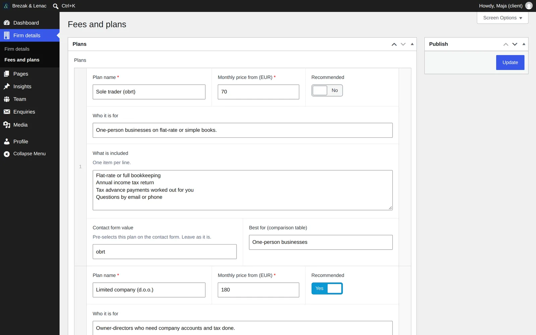
Task: Click the Brezak & Lenac site name link
Action: click(x=29, y=6)
